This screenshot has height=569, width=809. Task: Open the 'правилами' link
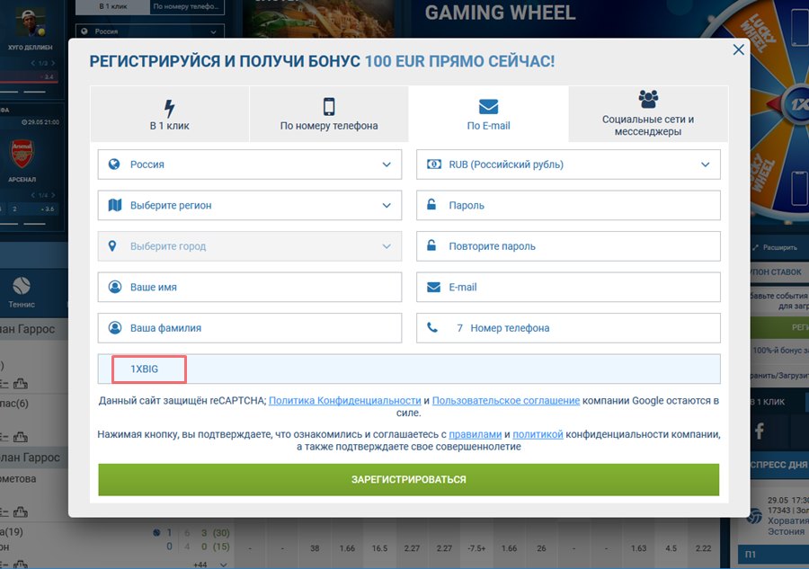pyautogui.click(x=475, y=434)
